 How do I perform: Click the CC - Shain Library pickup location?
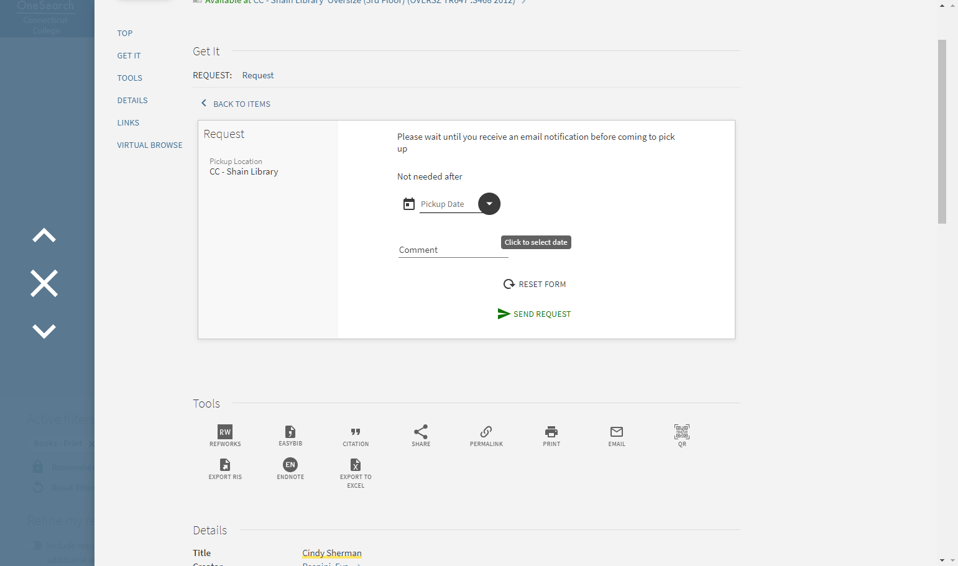pos(244,171)
